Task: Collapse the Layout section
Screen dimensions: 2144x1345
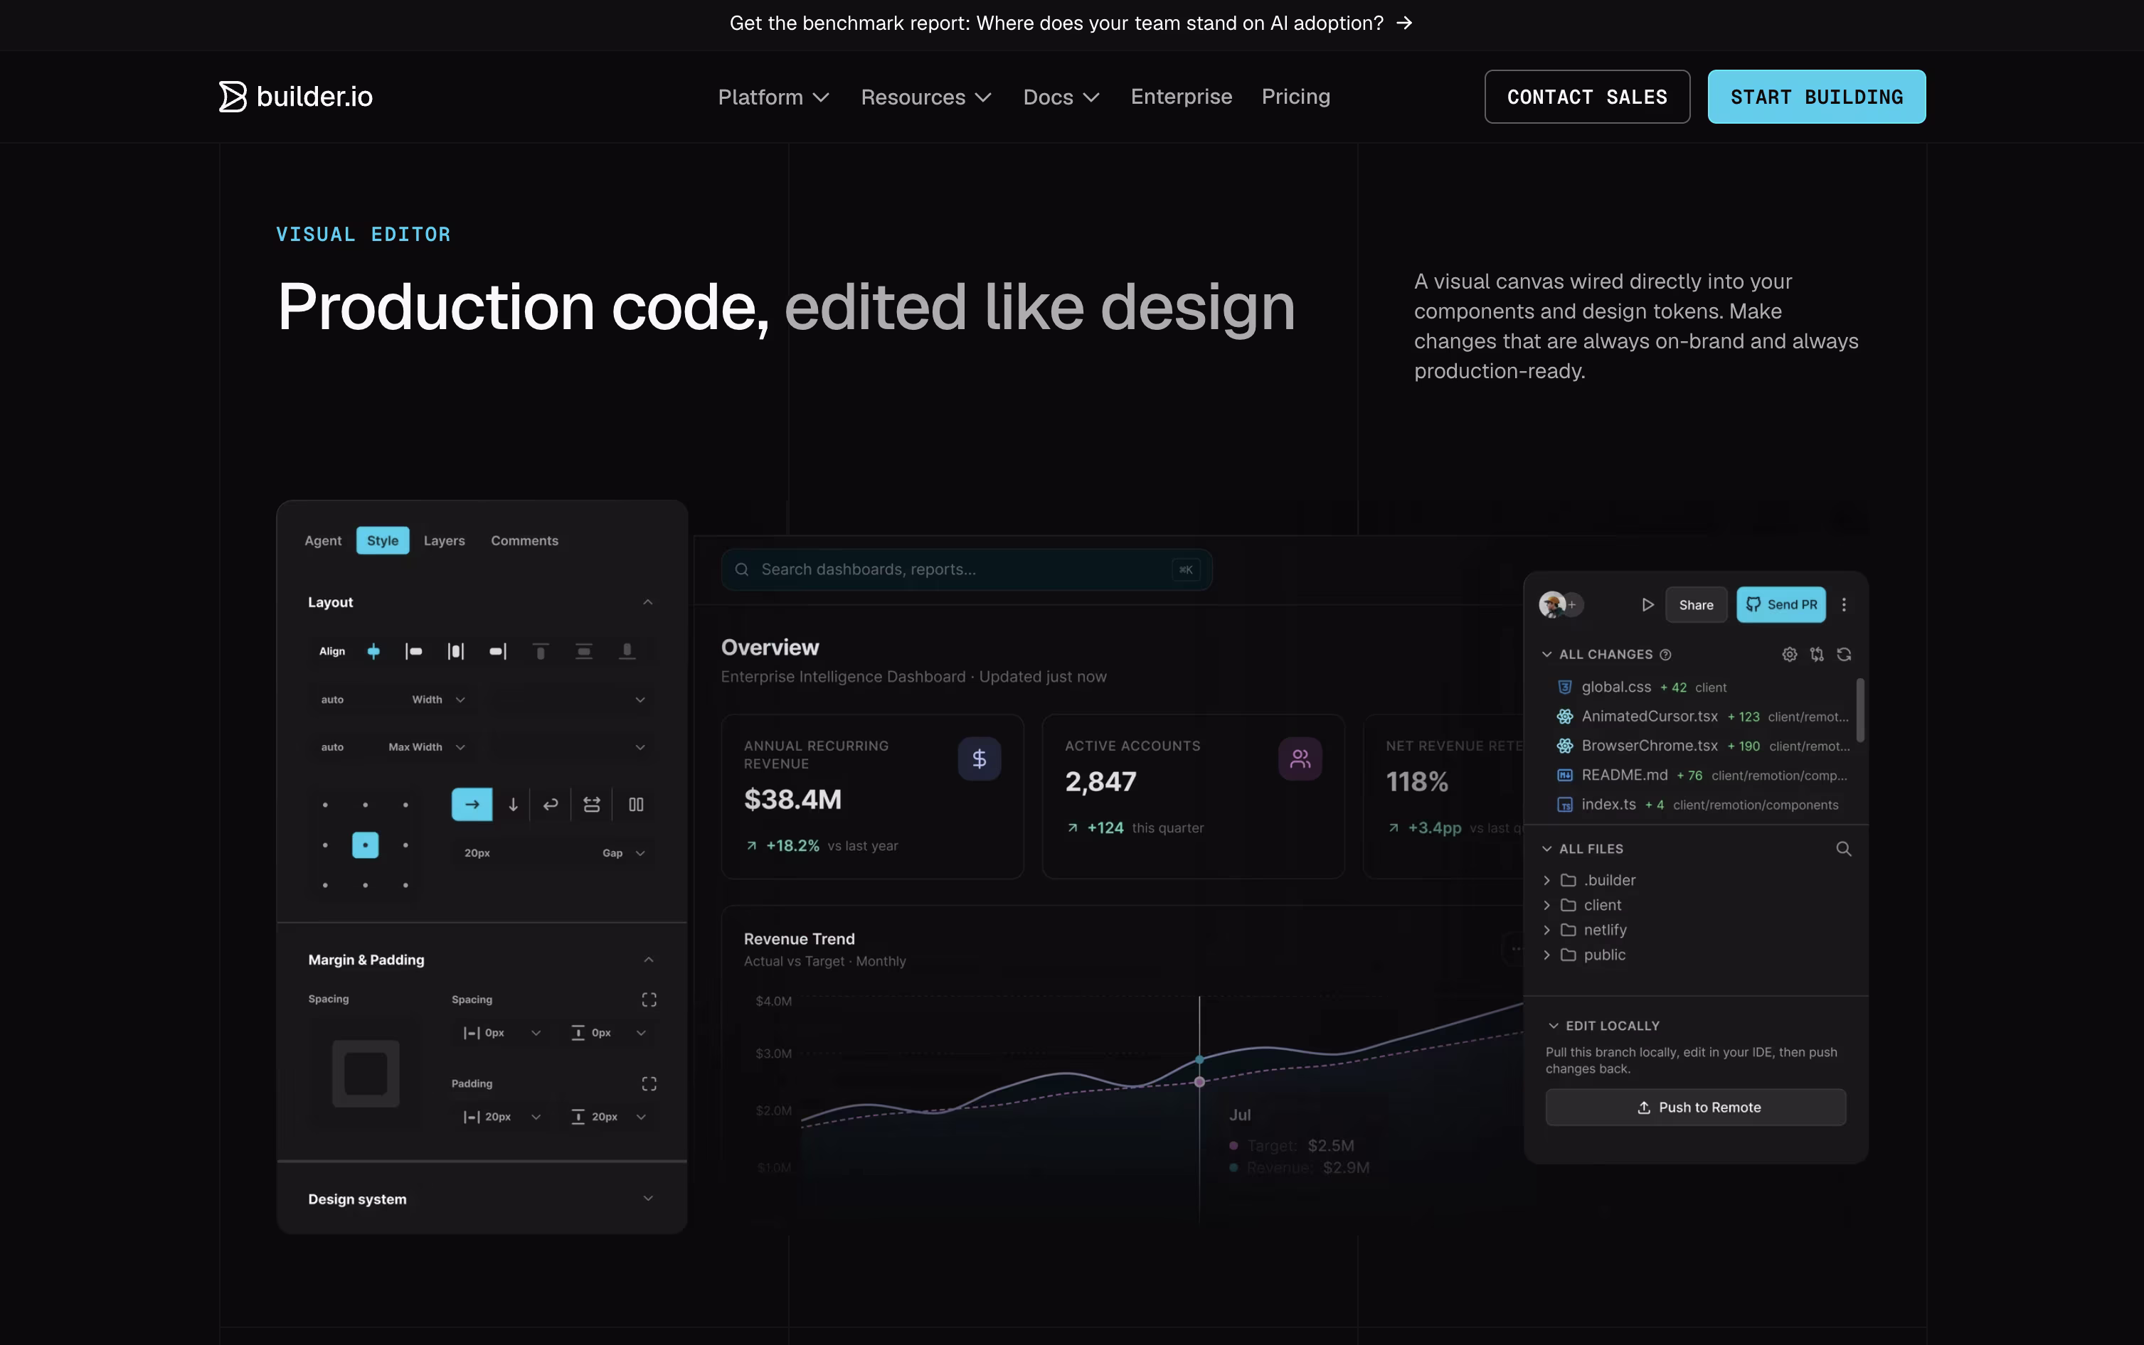Action: 648,602
